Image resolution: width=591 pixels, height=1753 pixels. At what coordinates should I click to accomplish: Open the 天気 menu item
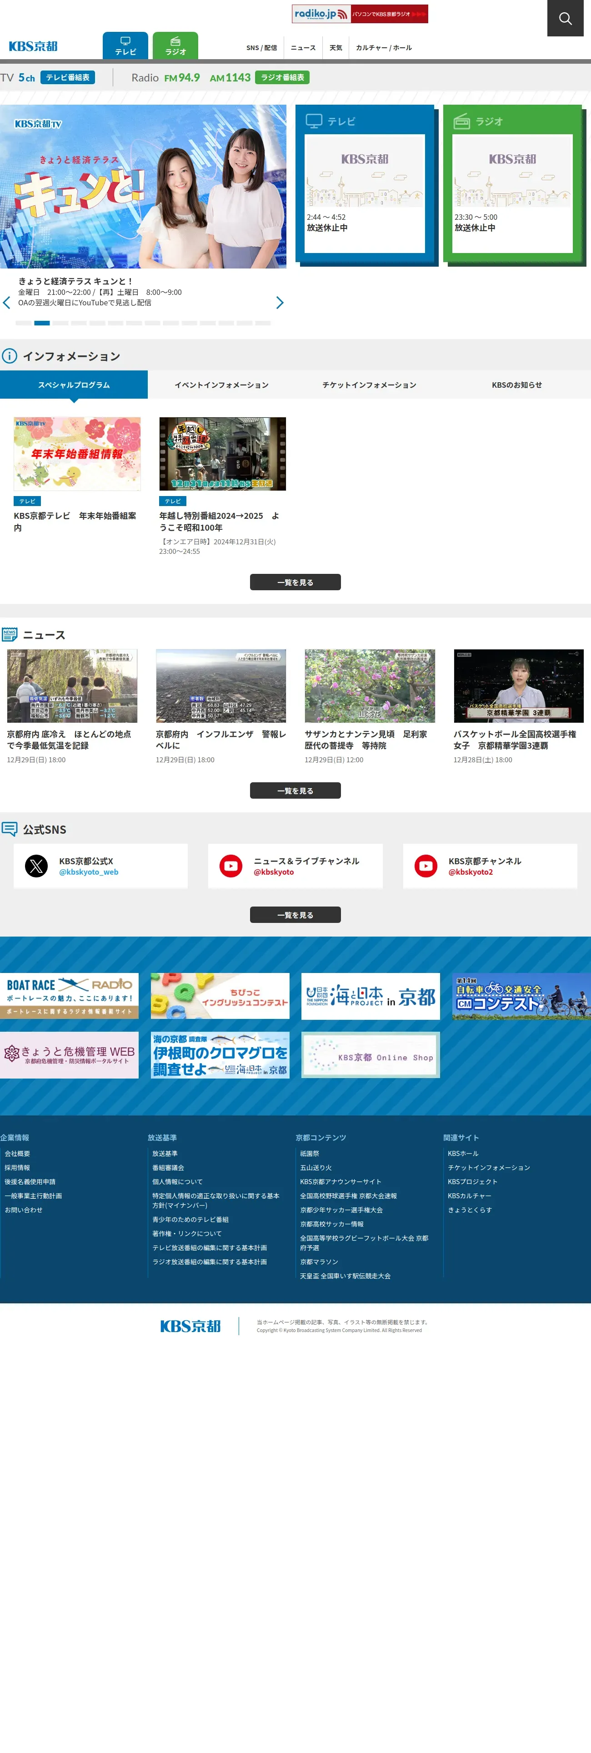tap(336, 48)
